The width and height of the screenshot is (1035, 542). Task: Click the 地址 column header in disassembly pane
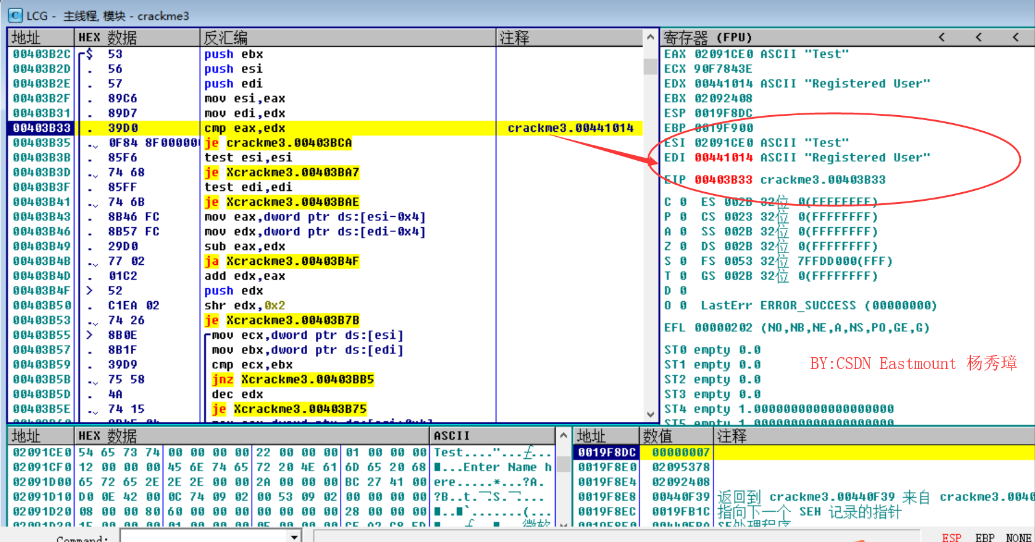[41, 38]
